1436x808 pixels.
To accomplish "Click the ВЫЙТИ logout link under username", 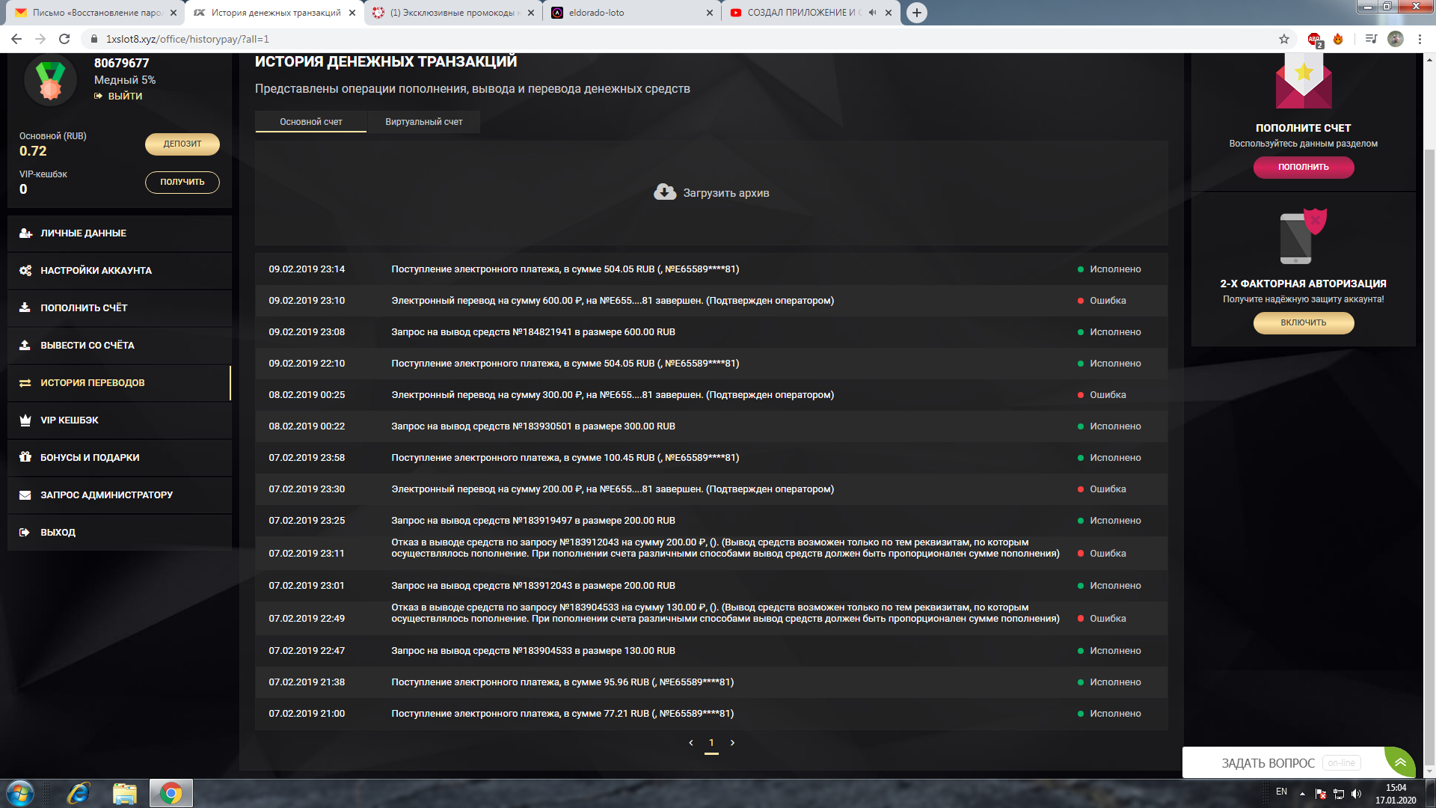I will tap(124, 96).
